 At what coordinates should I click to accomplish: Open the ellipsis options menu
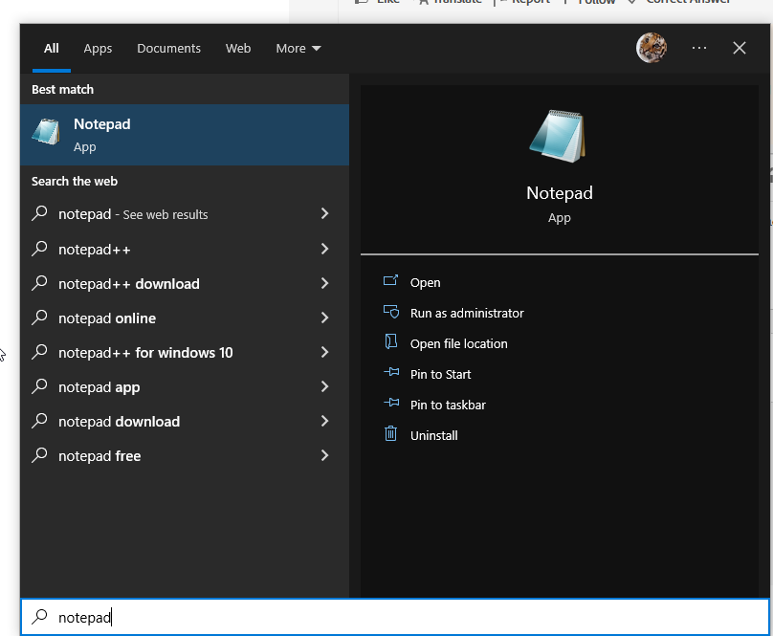[x=698, y=48]
